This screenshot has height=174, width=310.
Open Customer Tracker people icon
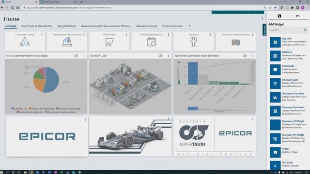pyautogui.click(x=25, y=42)
